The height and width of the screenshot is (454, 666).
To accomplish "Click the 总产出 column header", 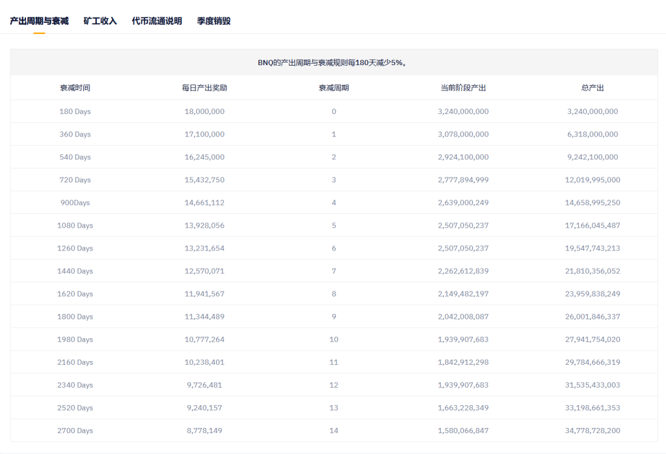I will point(593,88).
